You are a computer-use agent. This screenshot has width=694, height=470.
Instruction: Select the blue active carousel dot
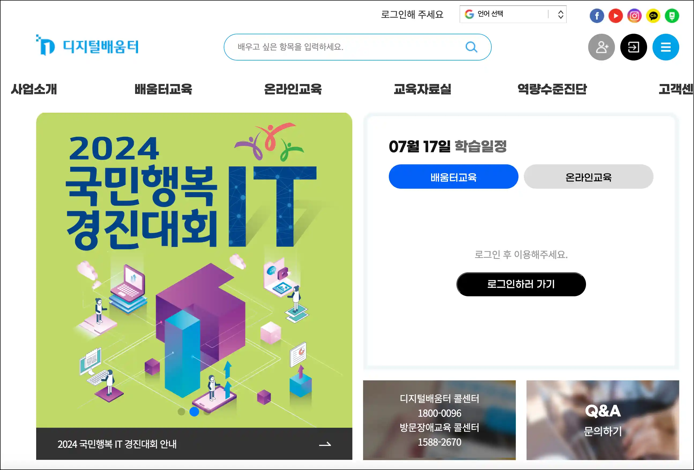point(194,412)
